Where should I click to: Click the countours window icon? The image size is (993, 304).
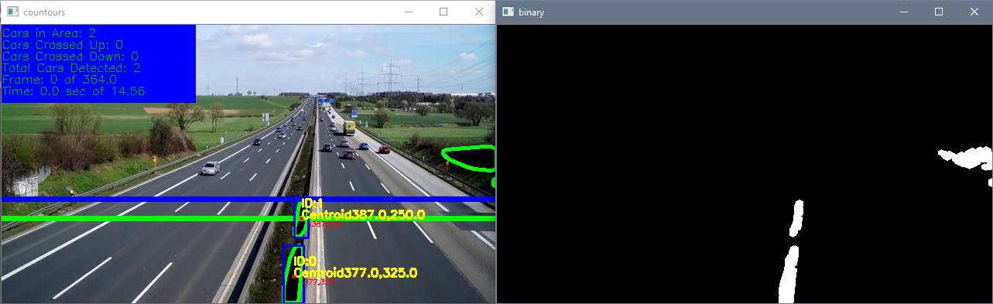[x=12, y=12]
